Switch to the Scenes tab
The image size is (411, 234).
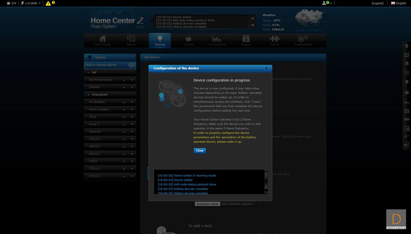coord(188,40)
